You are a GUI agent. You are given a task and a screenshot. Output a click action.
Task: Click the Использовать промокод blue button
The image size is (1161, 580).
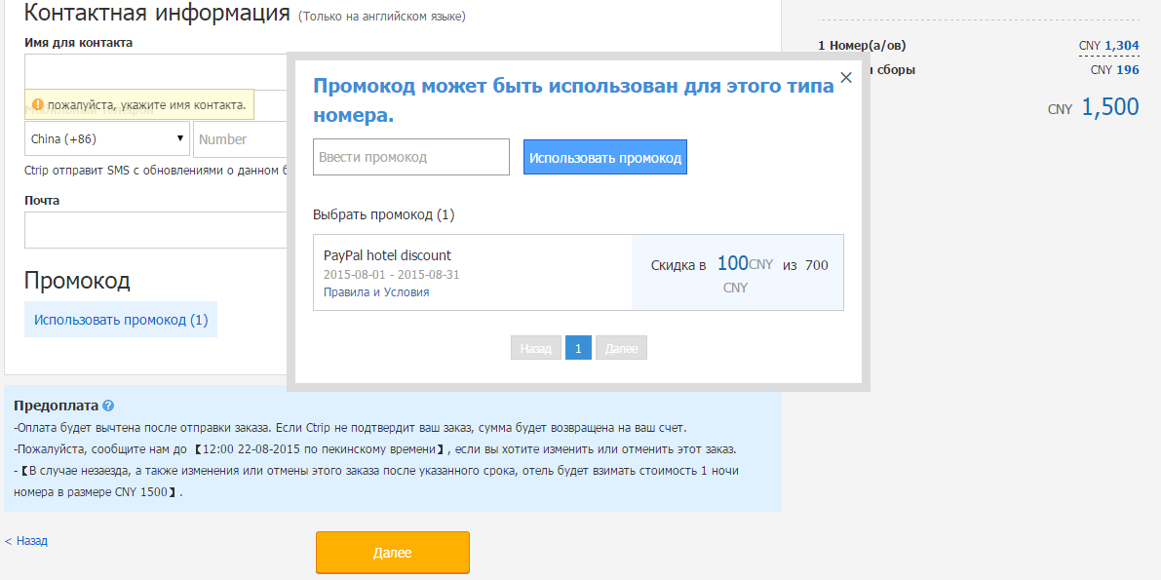605,157
